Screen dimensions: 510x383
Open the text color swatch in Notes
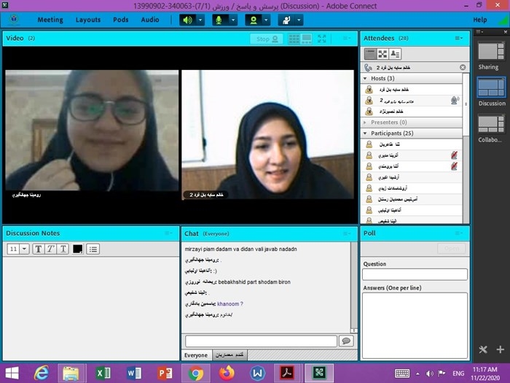click(77, 249)
